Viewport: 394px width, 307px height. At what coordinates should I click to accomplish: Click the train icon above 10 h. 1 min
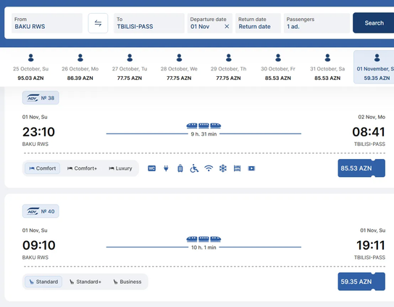coord(204,239)
